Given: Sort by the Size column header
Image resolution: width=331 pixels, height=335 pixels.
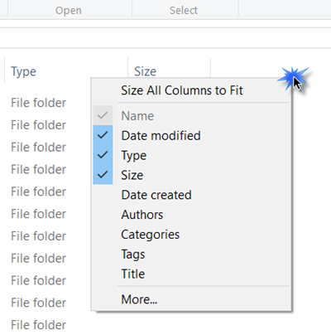Looking at the screenshot, I should (145, 71).
